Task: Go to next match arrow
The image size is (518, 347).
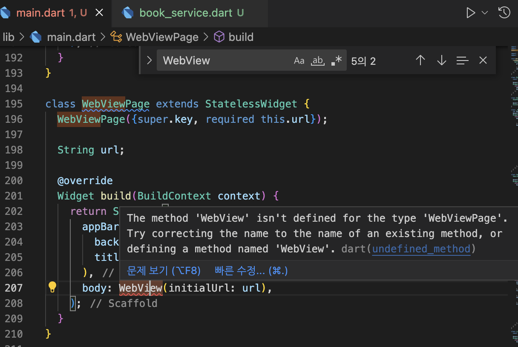Action: pyautogui.click(x=442, y=61)
